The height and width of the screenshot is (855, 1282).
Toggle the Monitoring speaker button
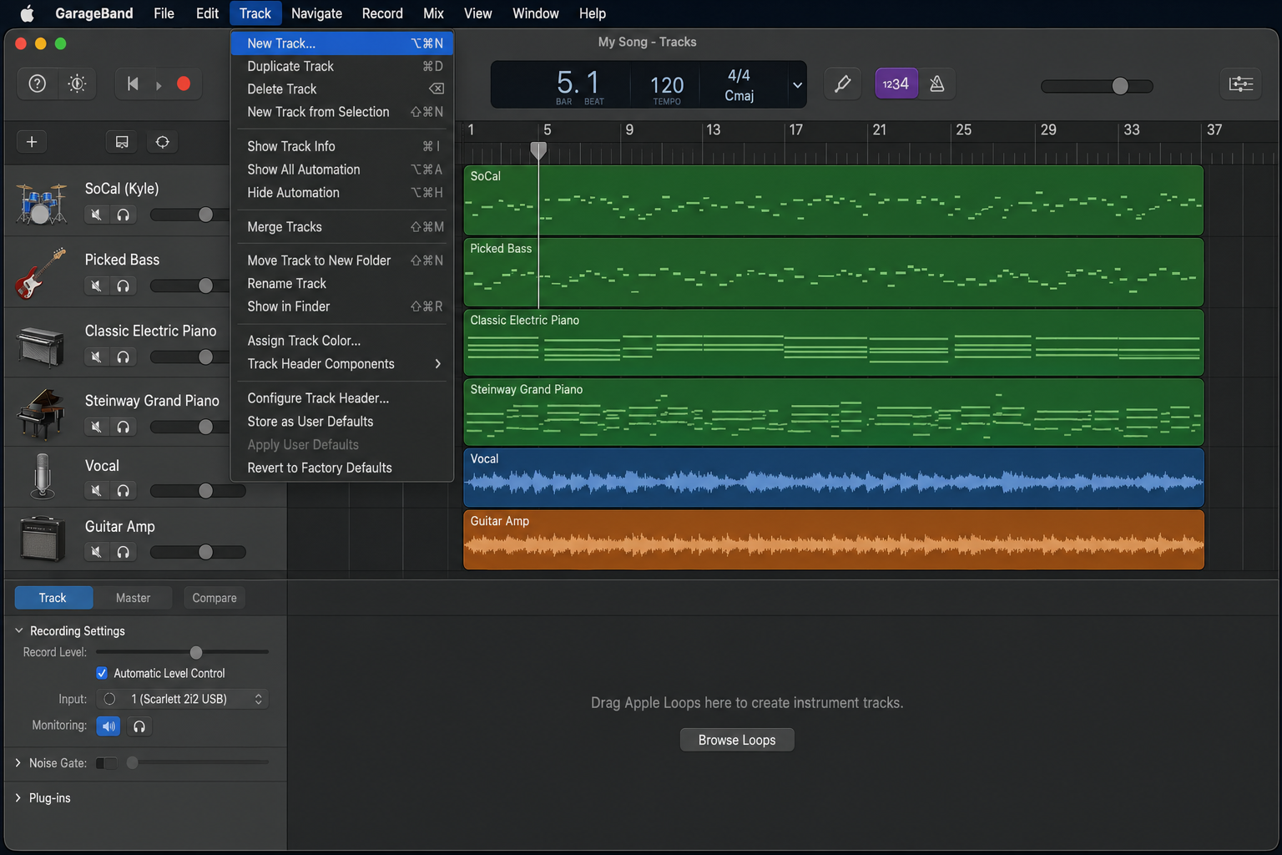[x=109, y=726]
